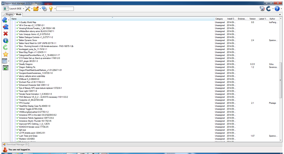Toggle the Mutilator v02-6063 checkmark
The width and height of the screenshot is (284, 154).
pyautogui.click(x=17, y=139)
